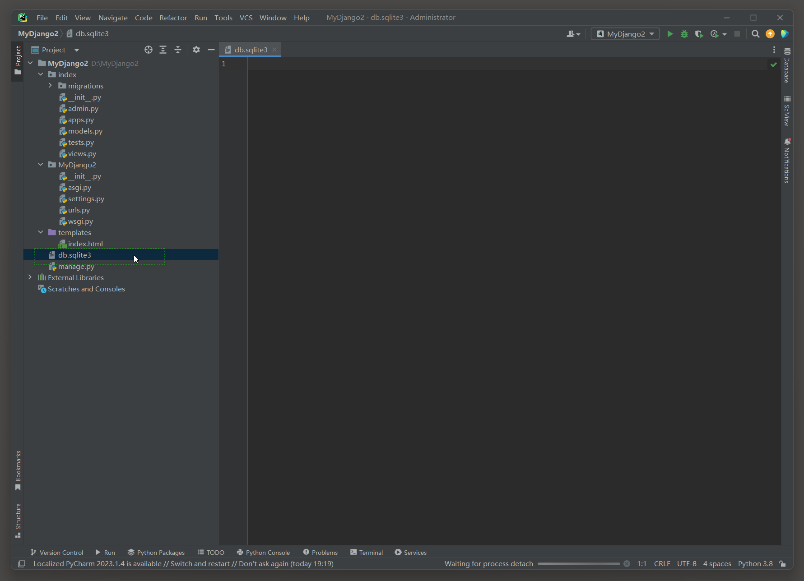Image resolution: width=804 pixels, height=581 pixels.
Task: Click the CRLF line separator status
Action: tap(662, 564)
